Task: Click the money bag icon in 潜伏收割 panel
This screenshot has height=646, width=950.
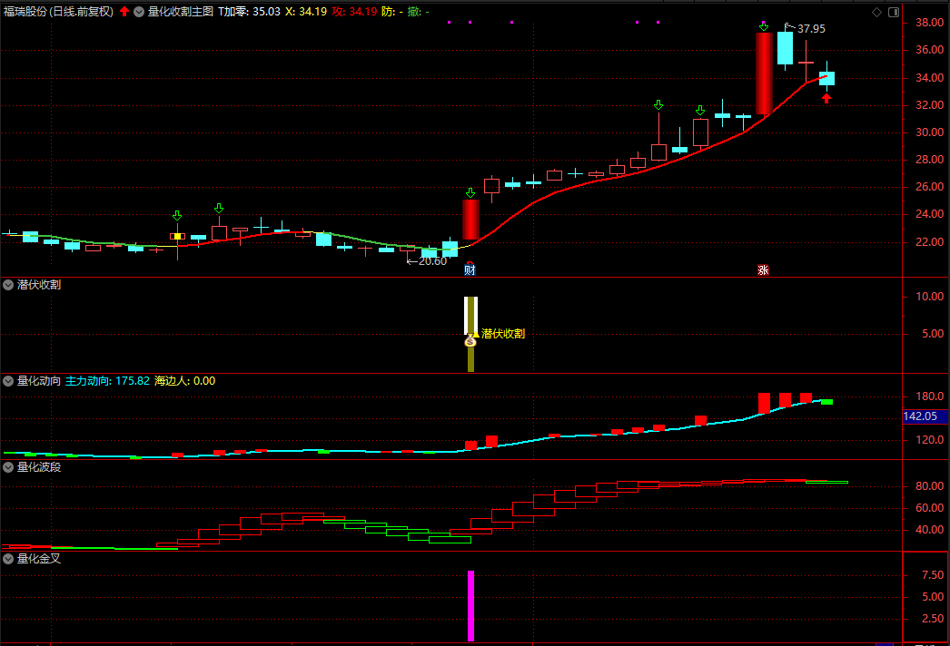Action: 470,342
